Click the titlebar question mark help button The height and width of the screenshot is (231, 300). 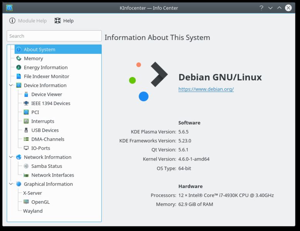[261, 8]
